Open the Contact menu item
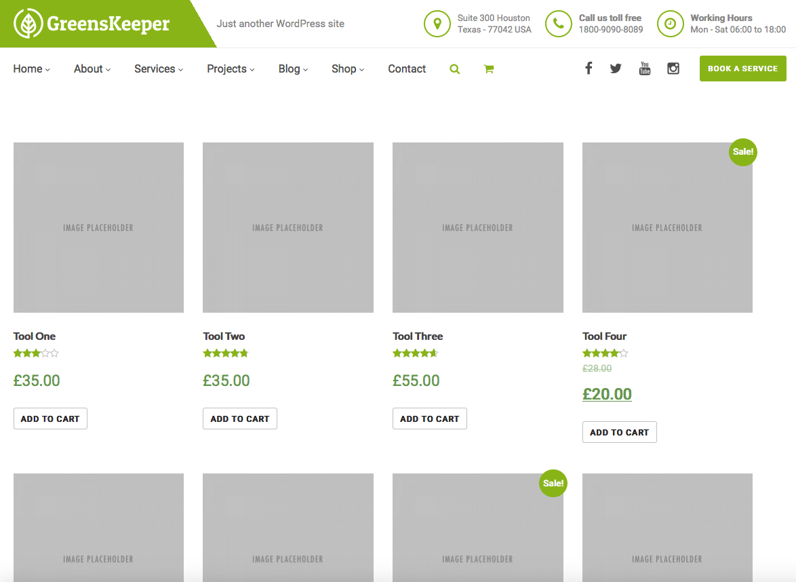The image size is (796, 582). coord(407,69)
